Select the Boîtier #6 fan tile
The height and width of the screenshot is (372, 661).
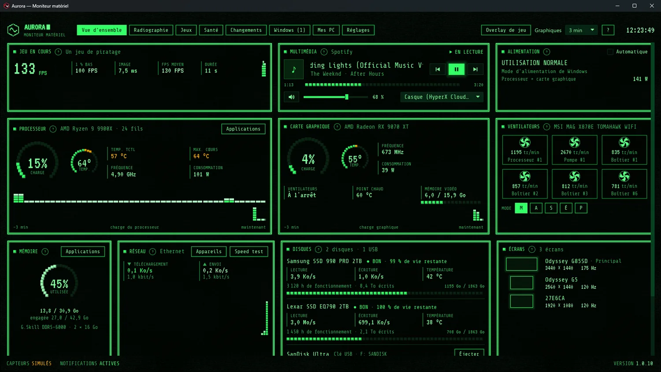click(624, 184)
